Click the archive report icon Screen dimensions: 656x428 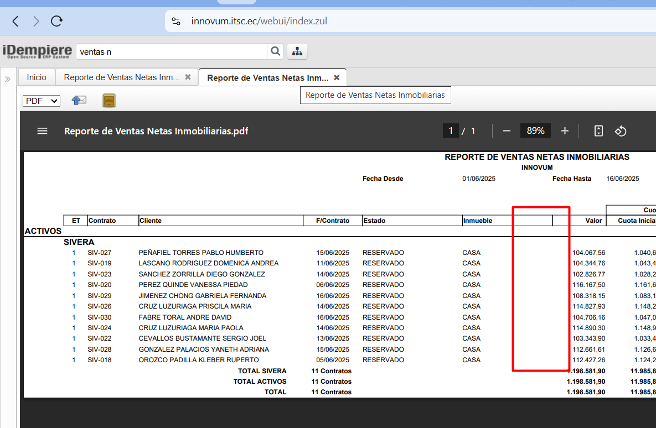tap(109, 101)
